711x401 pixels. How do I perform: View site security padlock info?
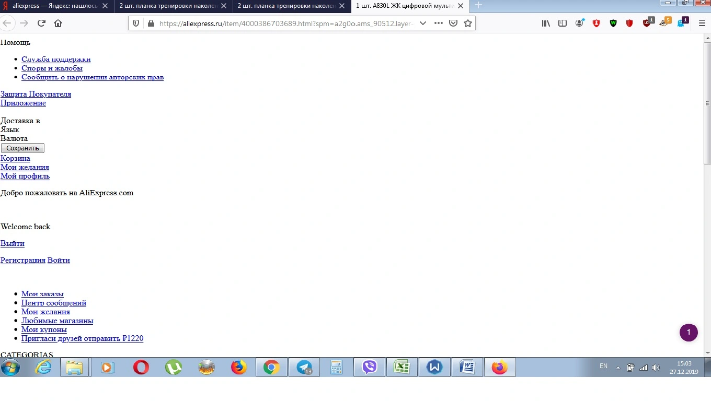(x=151, y=23)
